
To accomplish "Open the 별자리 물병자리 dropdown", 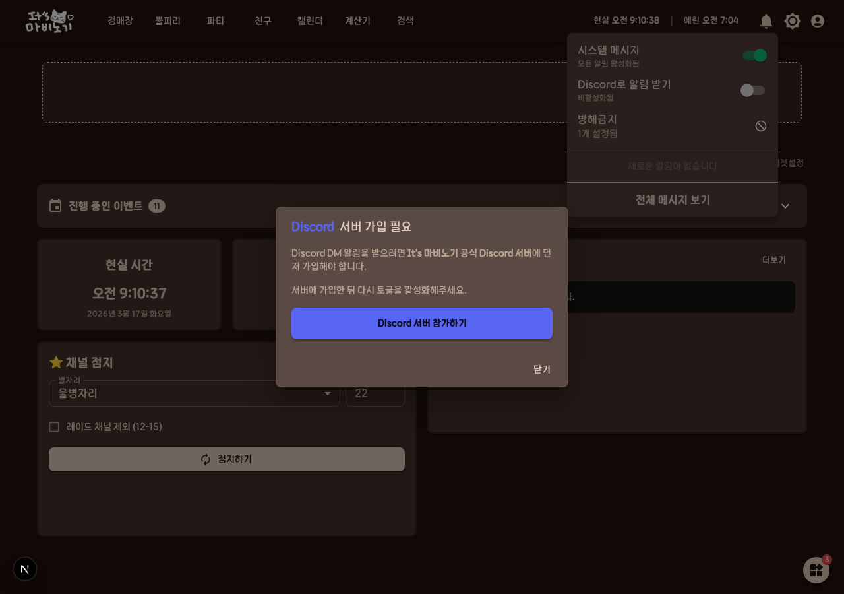I will pyautogui.click(x=195, y=393).
